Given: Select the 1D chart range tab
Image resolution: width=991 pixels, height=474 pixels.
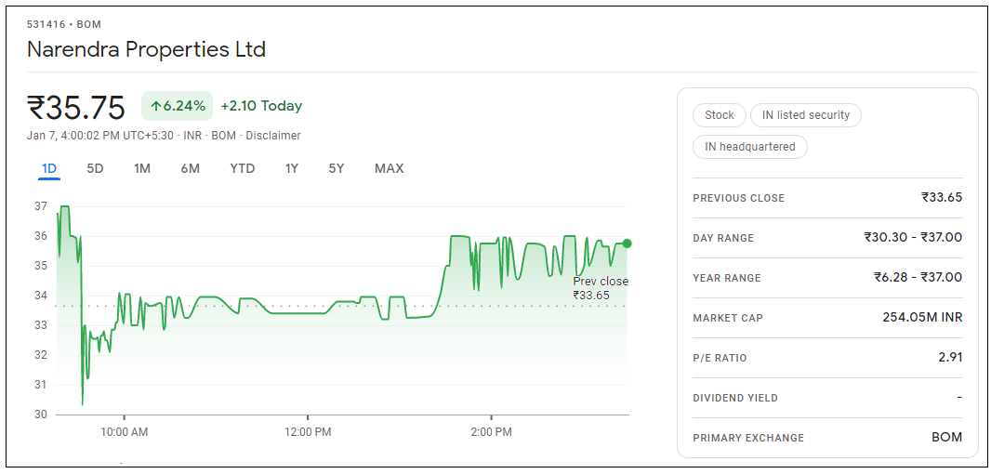Looking at the screenshot, I should [x=49, y=169].
